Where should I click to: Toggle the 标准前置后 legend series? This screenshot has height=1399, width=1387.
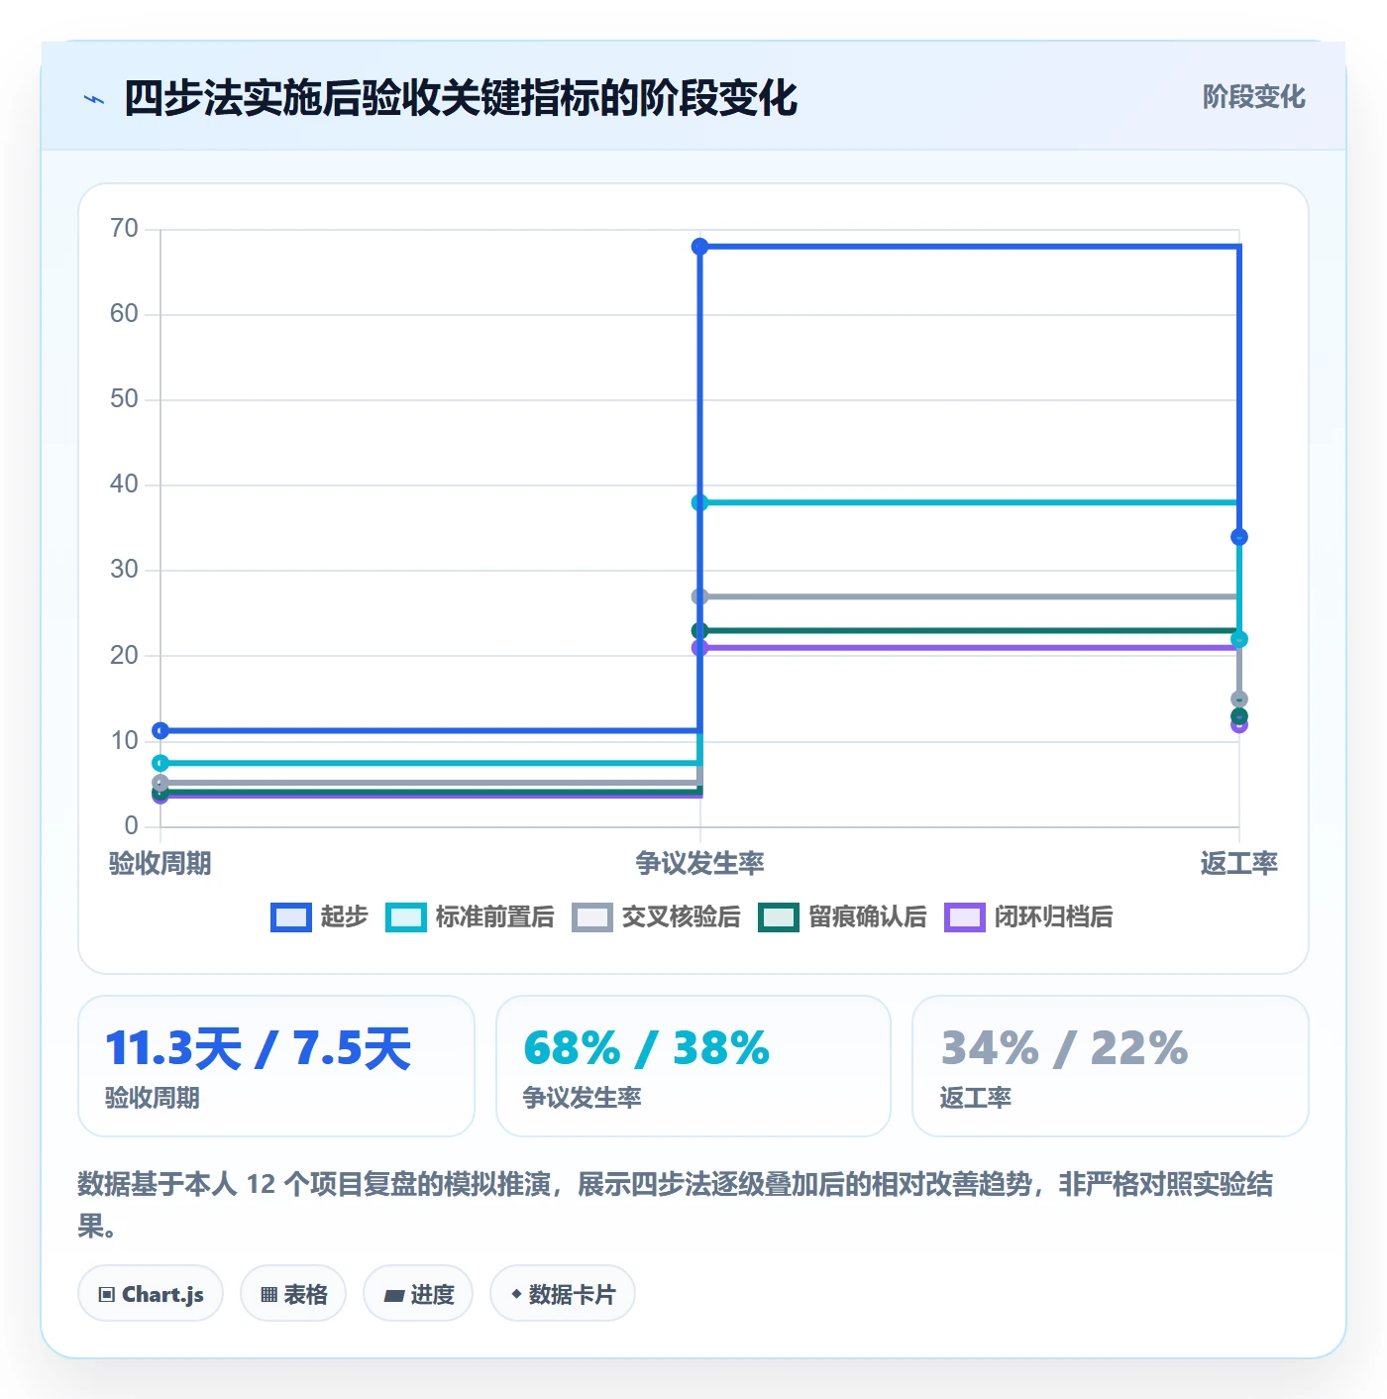tap(471, 917)
